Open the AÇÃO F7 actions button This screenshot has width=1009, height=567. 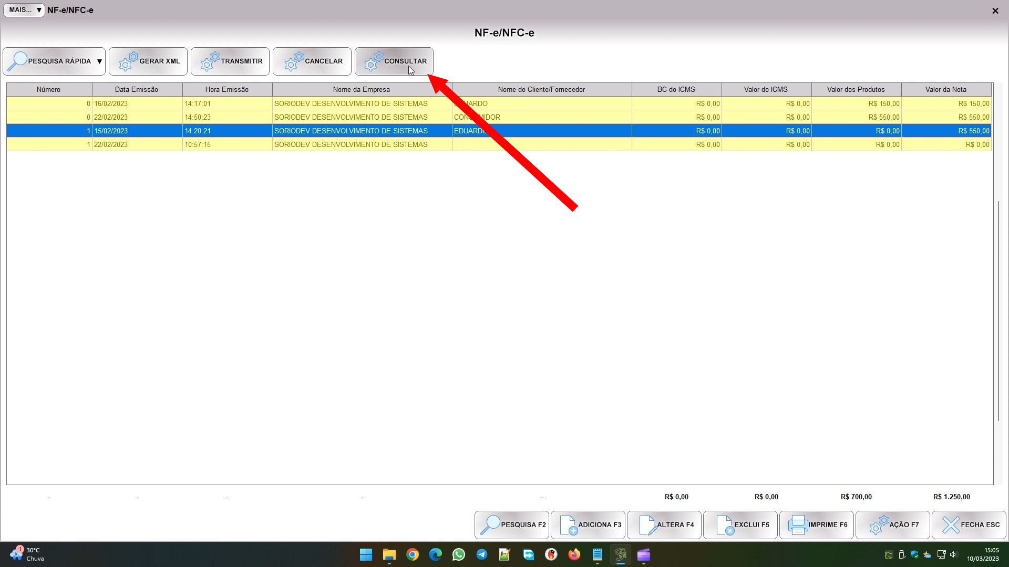click(893, 525)
